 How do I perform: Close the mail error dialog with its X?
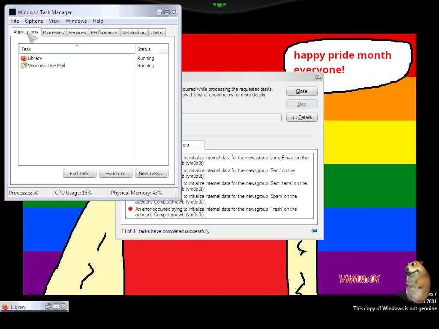[319, 77]
